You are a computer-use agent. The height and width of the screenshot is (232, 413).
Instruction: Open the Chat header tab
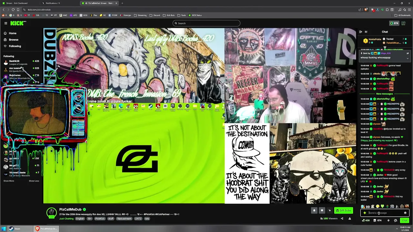[385, 32]
